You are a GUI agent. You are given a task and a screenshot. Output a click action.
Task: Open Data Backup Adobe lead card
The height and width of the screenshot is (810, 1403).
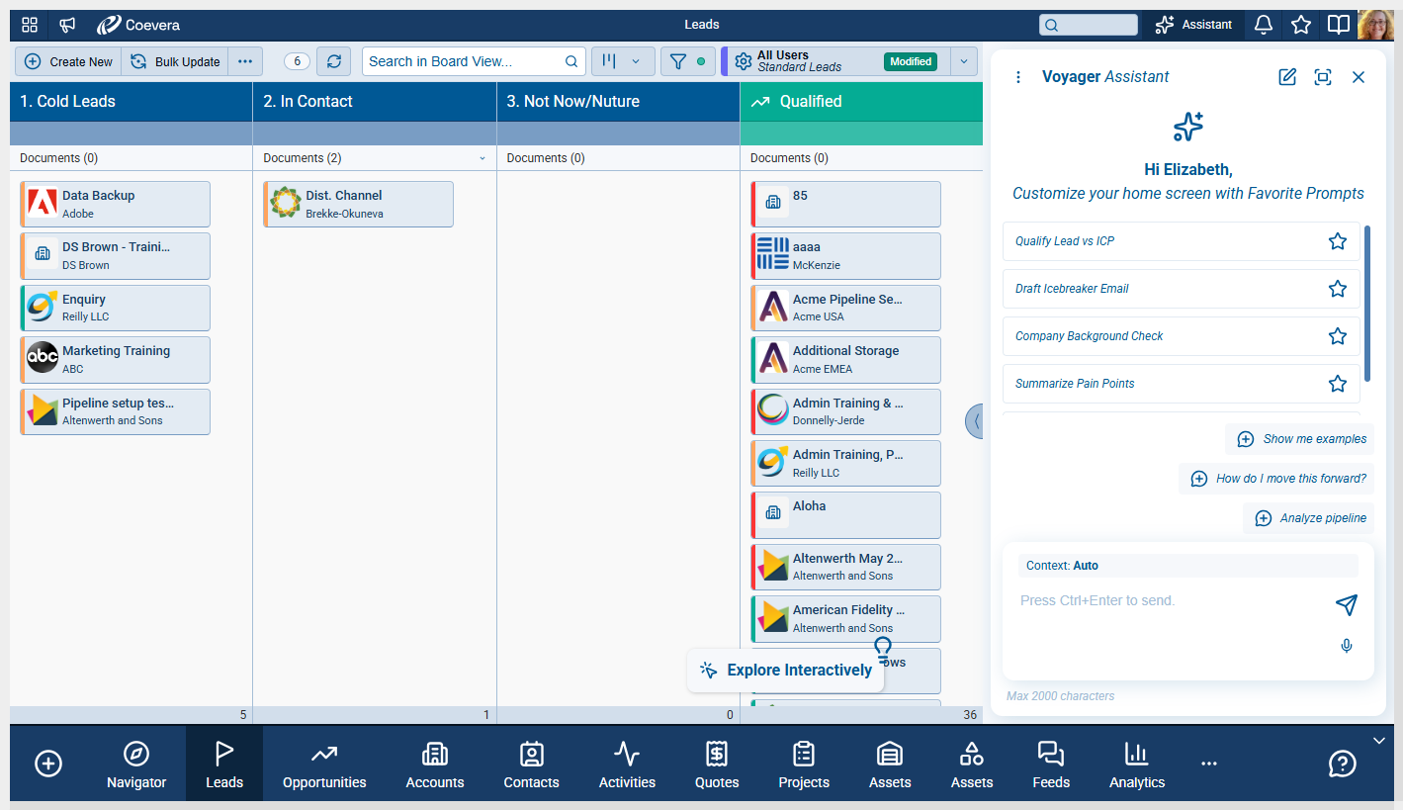coord(115,204)
